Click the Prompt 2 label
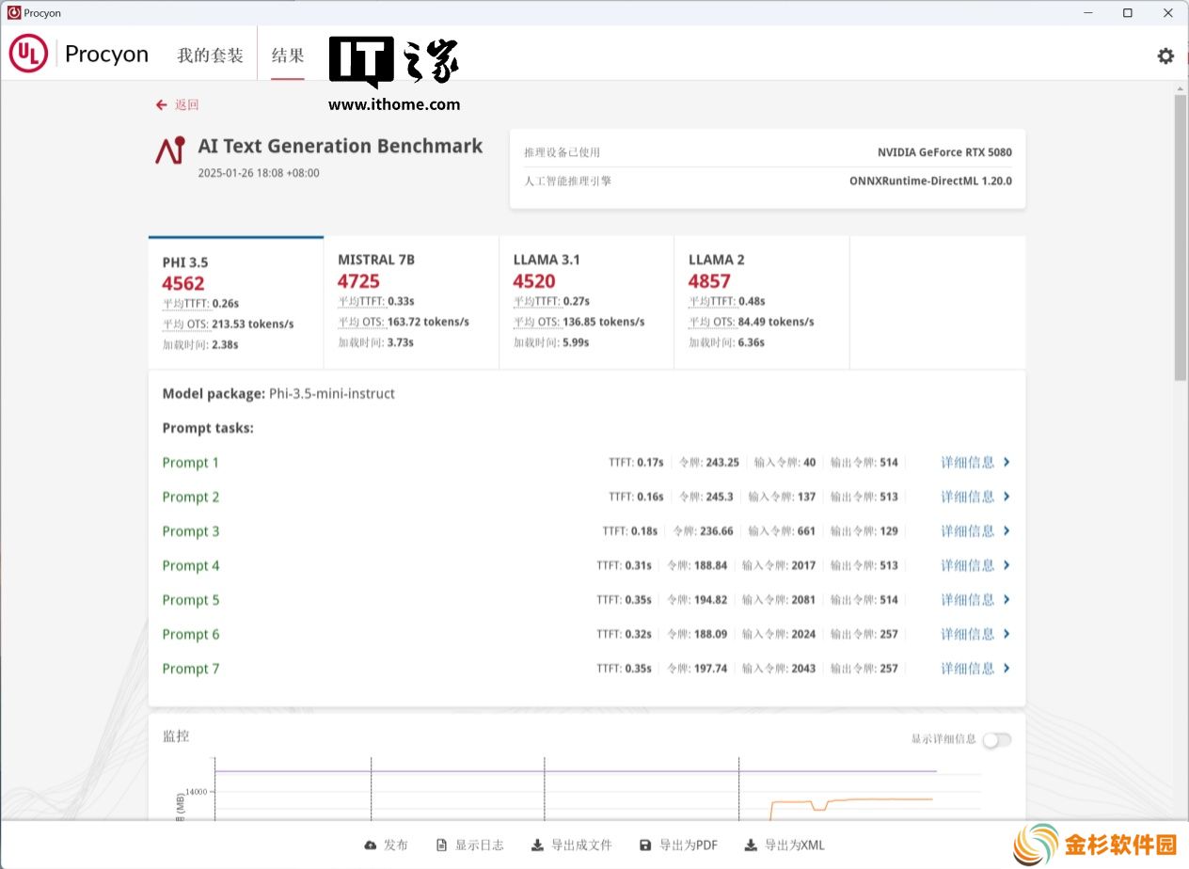1189x869 pixels. pyautogui.click(x=191, y=497)
